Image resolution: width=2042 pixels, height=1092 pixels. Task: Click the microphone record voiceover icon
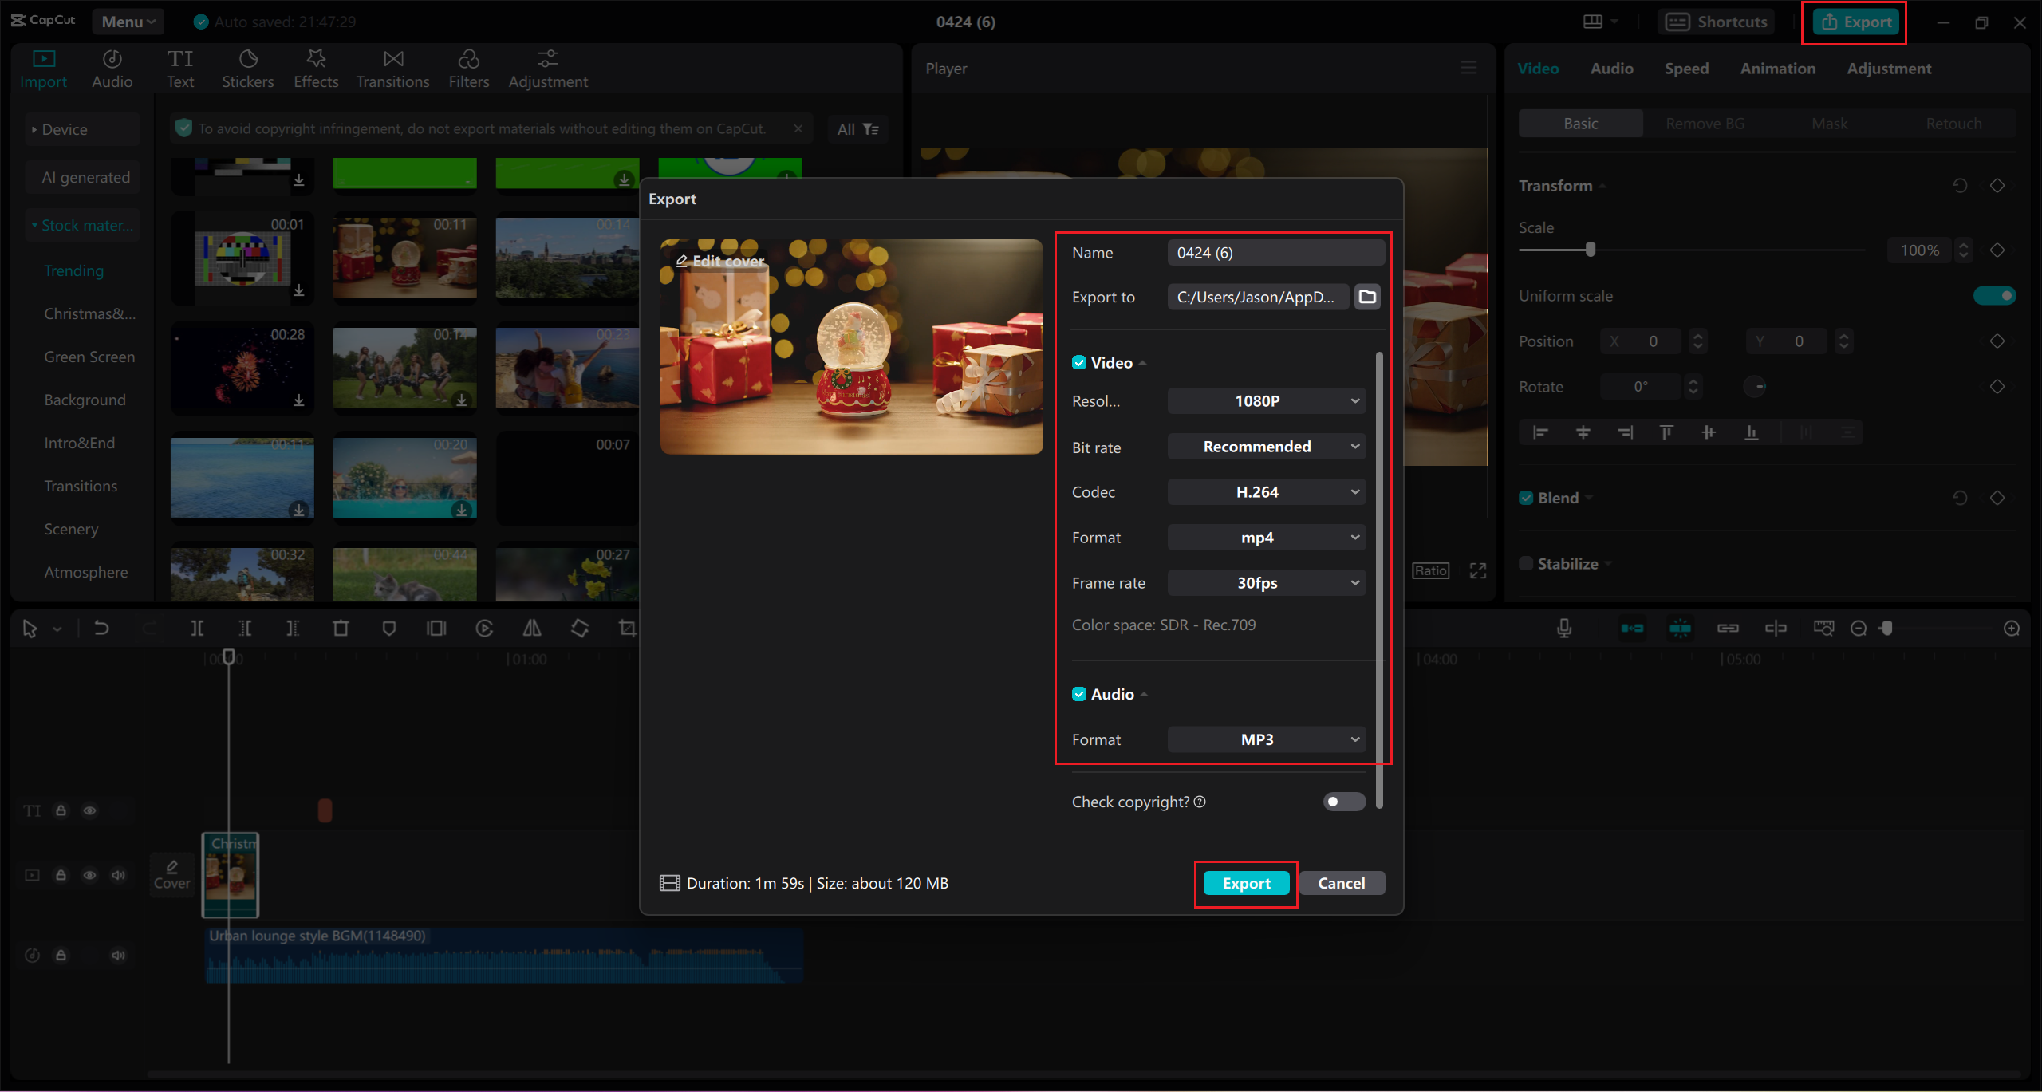pos(1564,629)
